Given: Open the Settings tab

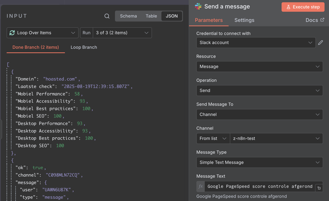Looking at the screenshot, I should (x=244, y=20).
